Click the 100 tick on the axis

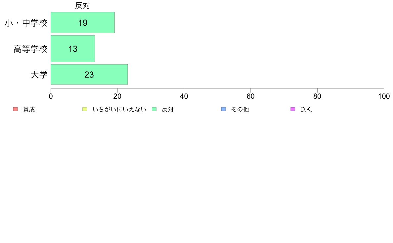[384, 96]
